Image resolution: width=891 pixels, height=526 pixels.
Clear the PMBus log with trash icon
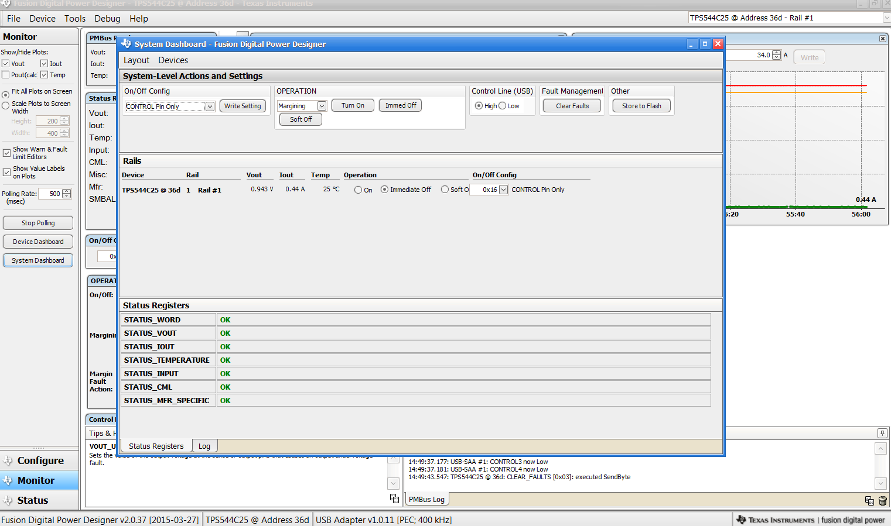pyautogui.click(x=883, y=500)
